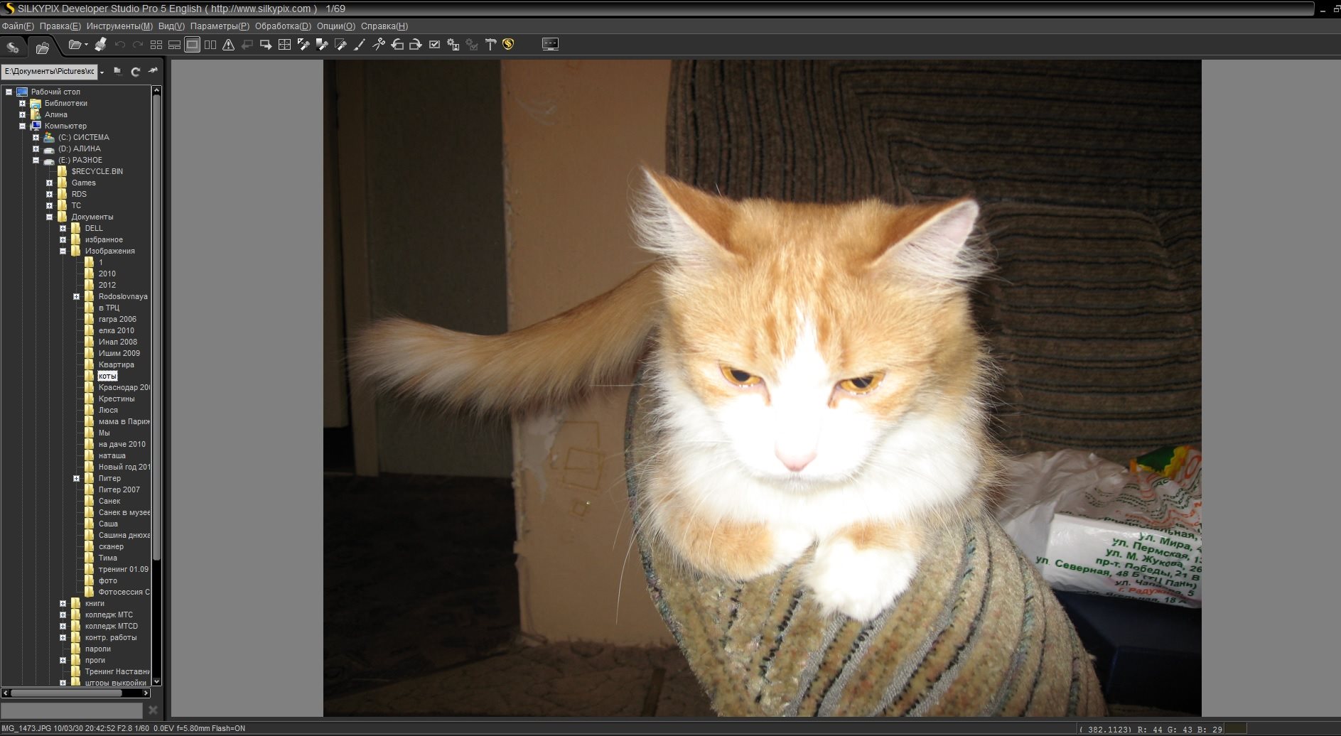
Task: Click the gold S coin icon
Action: click(x=508, y=45)
